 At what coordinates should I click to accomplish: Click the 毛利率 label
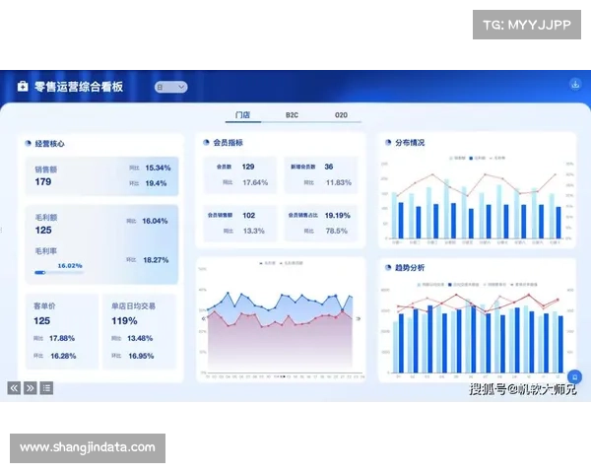coord(46,251)
